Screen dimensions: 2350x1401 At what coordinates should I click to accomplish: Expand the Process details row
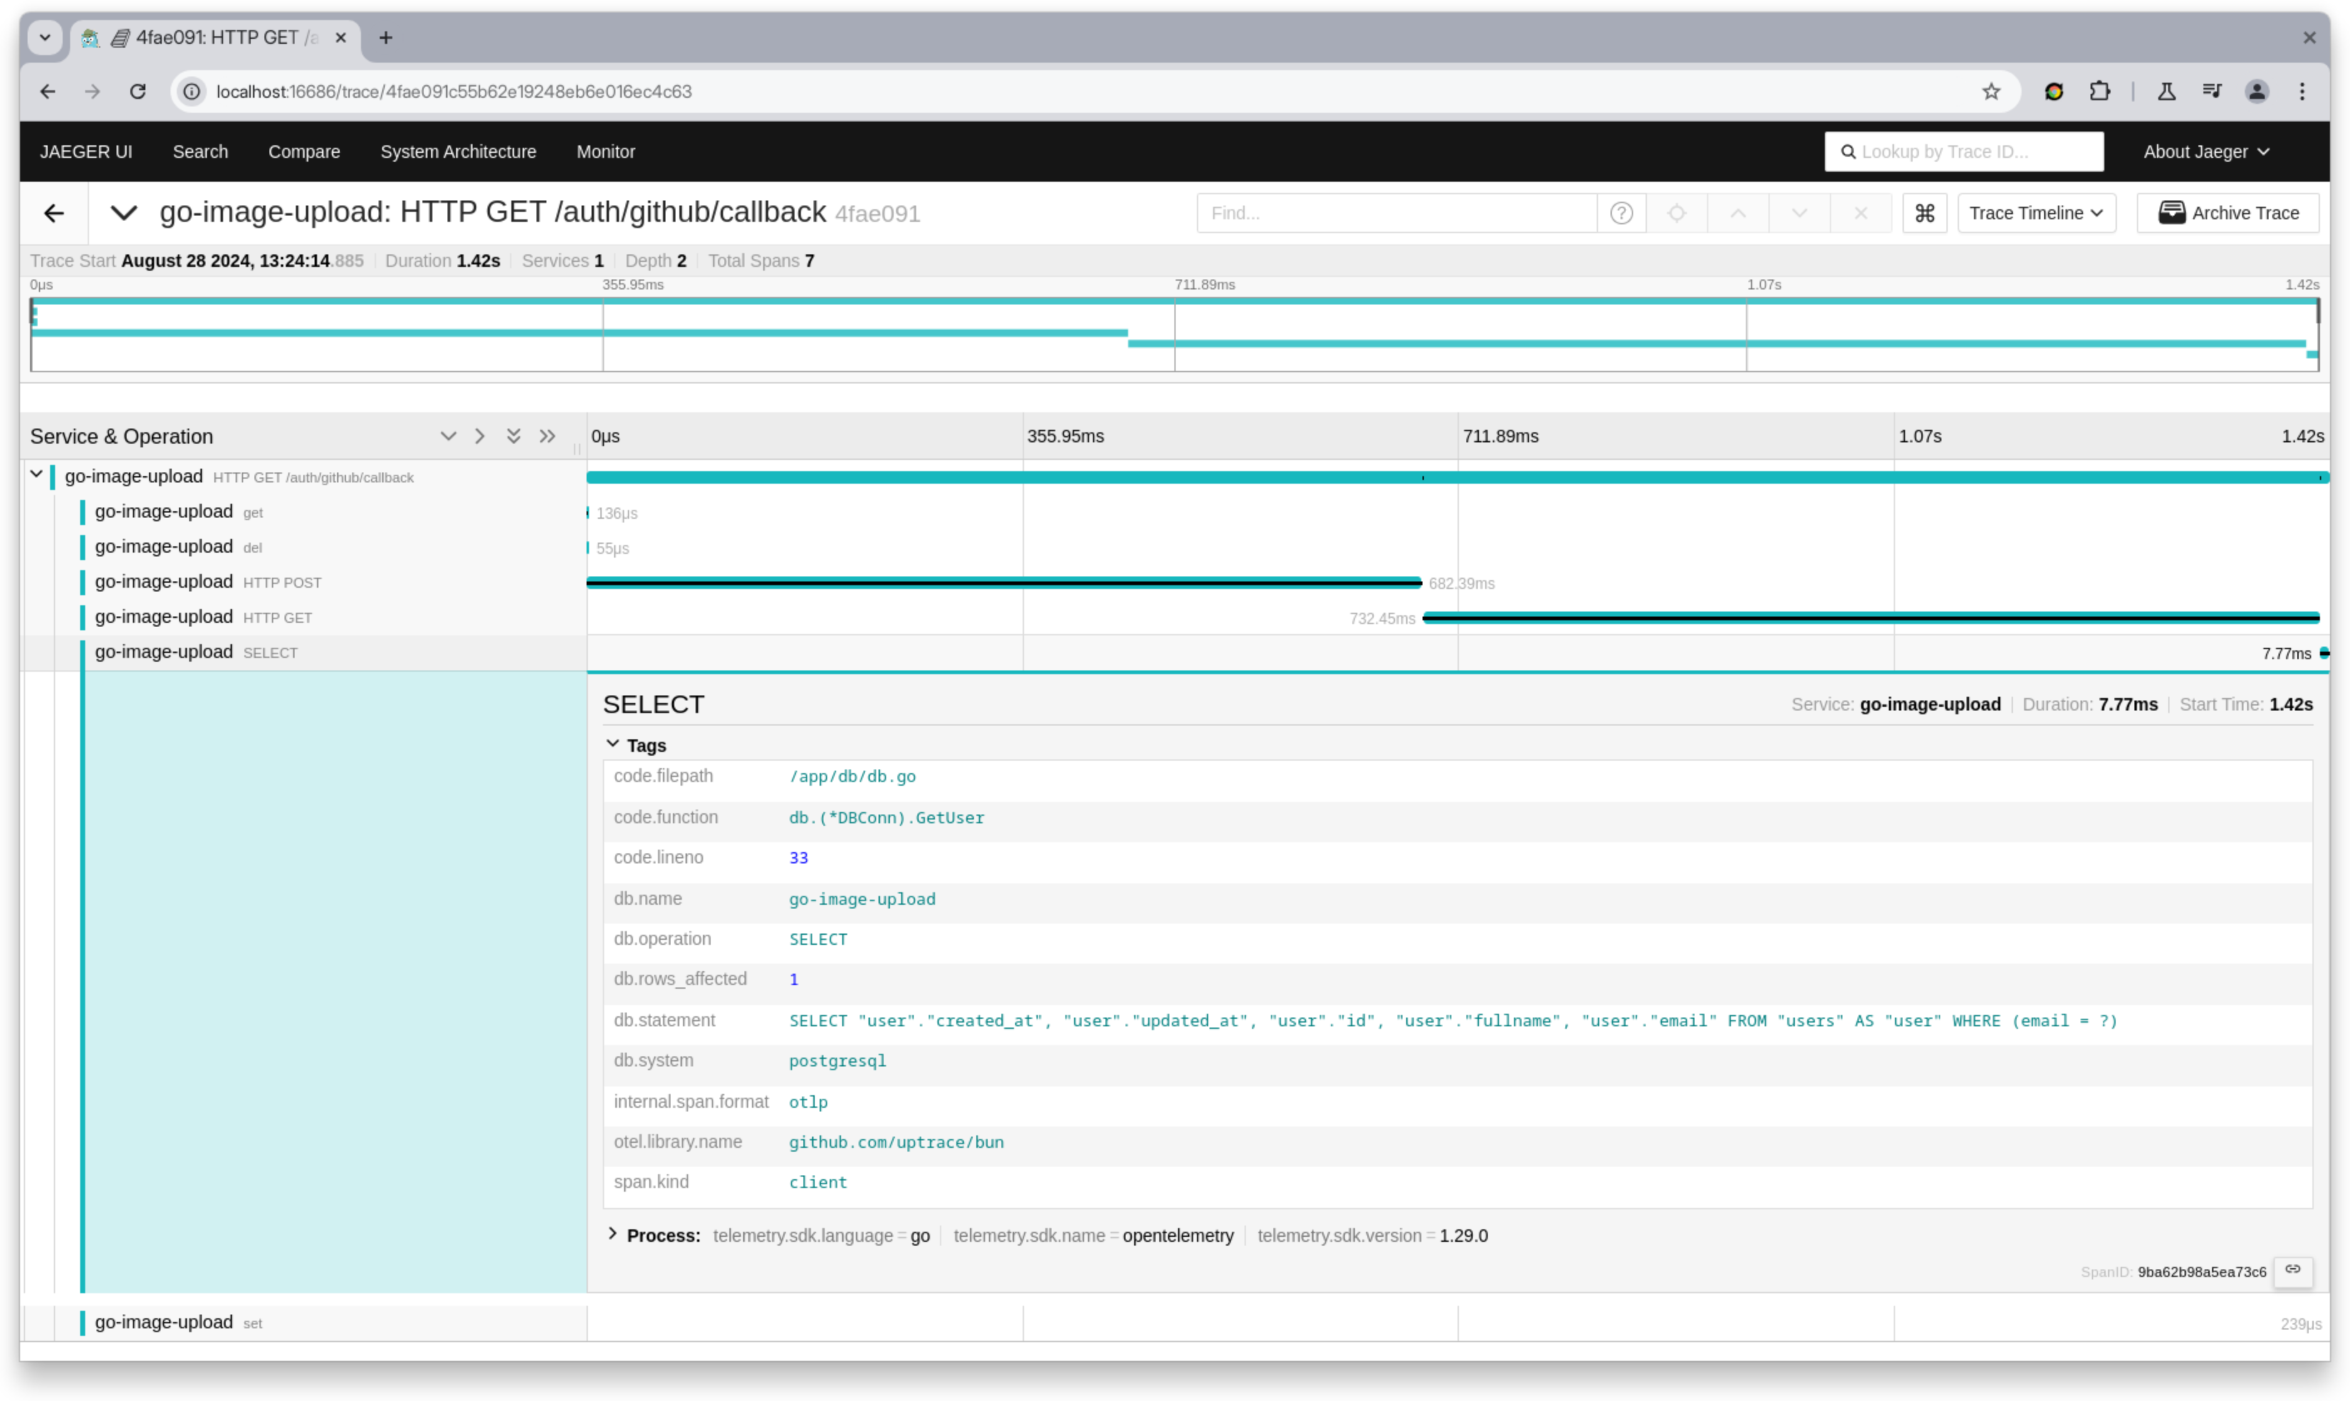coord(612,1234)
